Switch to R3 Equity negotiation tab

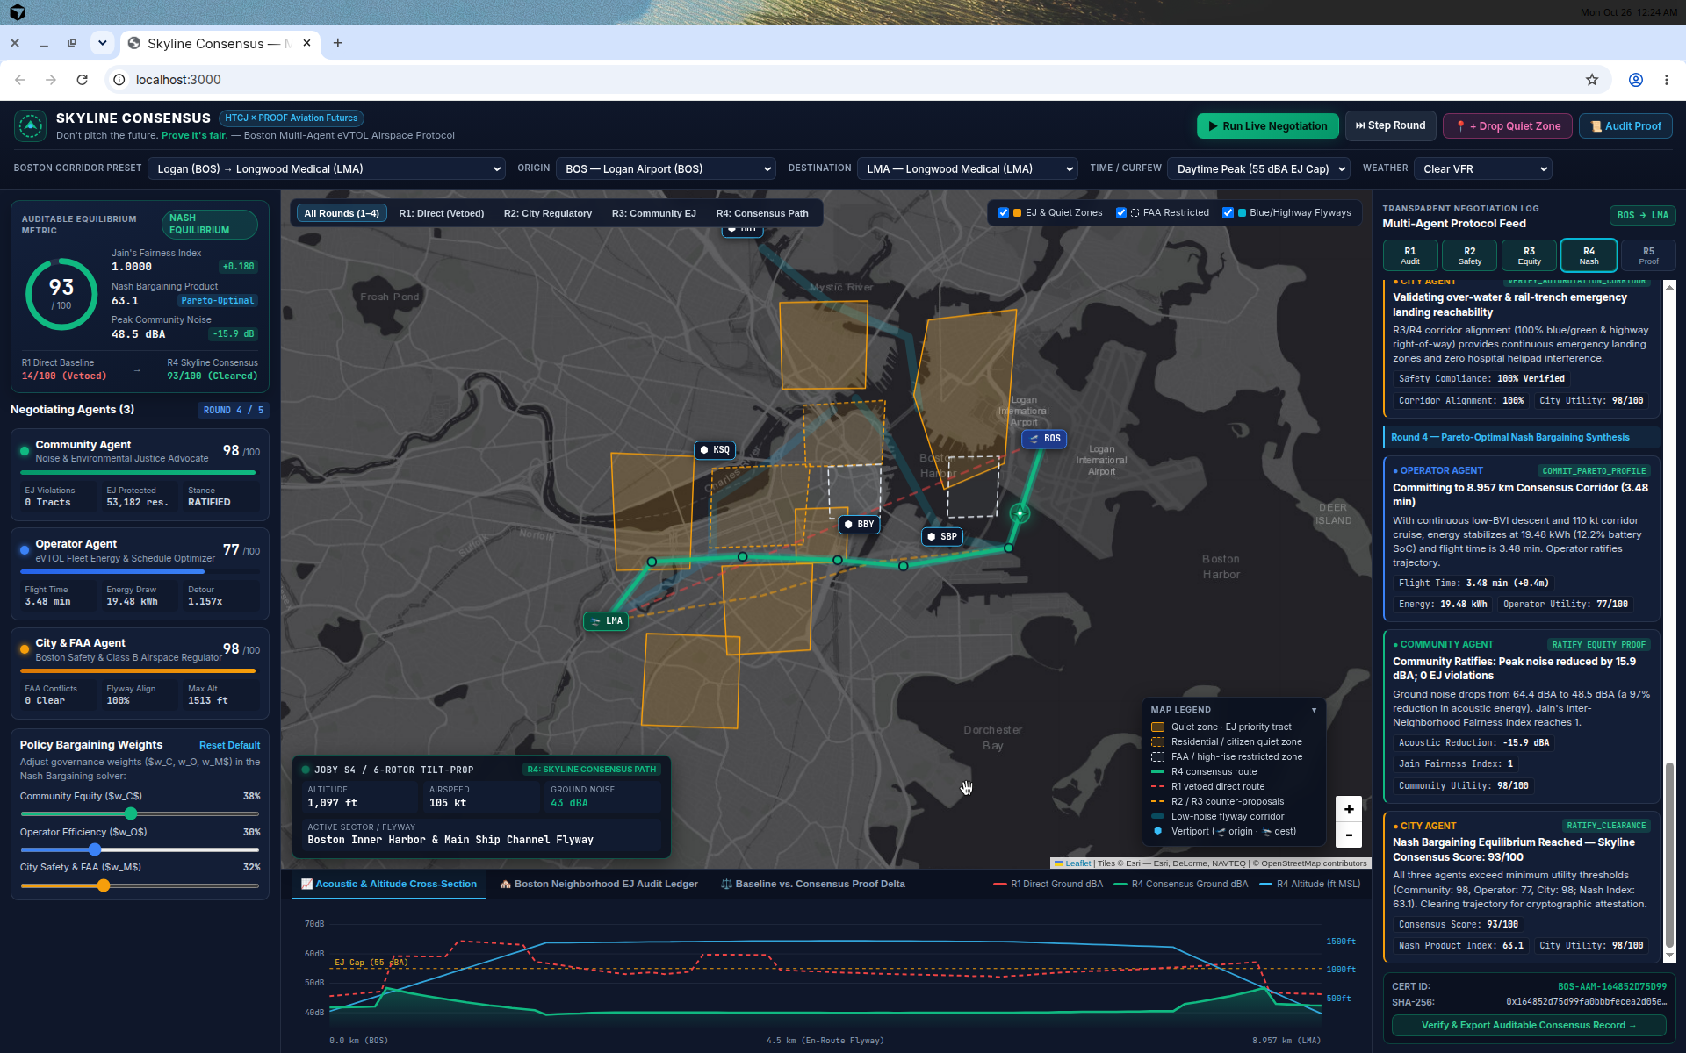1530,255
